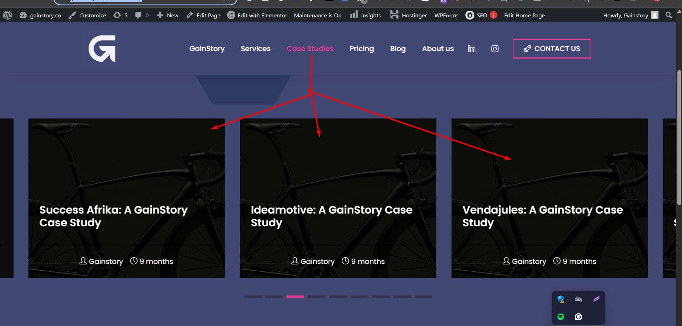Click 9 months on Success Afrika card
Viewport: 682px width, 326px height.
tap(151, 261)
